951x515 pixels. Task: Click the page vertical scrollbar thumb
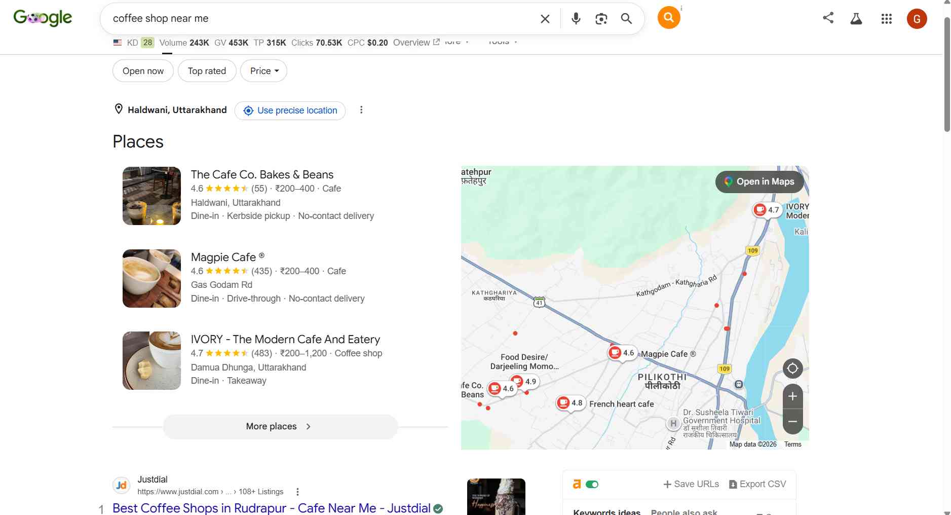click(947, 75)
